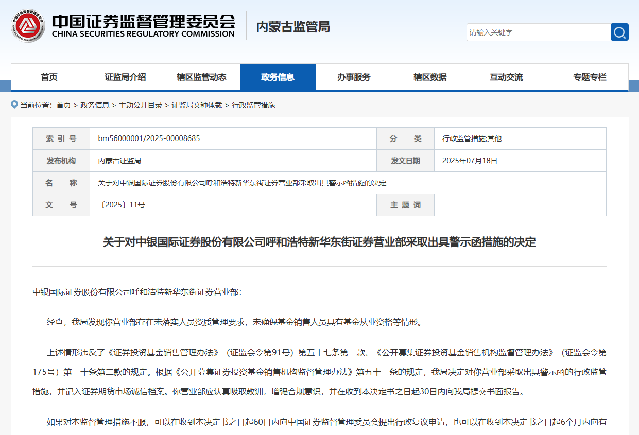Open the 首页 navigation tab
639x435 pixels.
point(49,77)
